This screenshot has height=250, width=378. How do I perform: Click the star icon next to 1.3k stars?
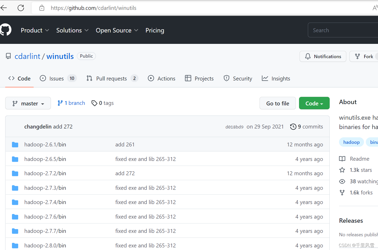click(x=342, y=170)
